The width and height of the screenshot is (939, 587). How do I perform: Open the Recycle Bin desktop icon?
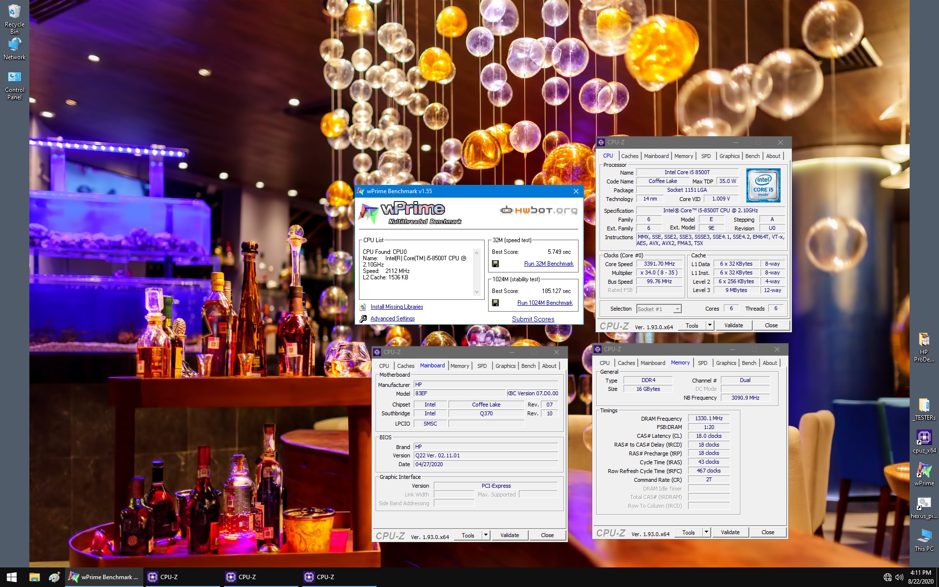point(15,19)
